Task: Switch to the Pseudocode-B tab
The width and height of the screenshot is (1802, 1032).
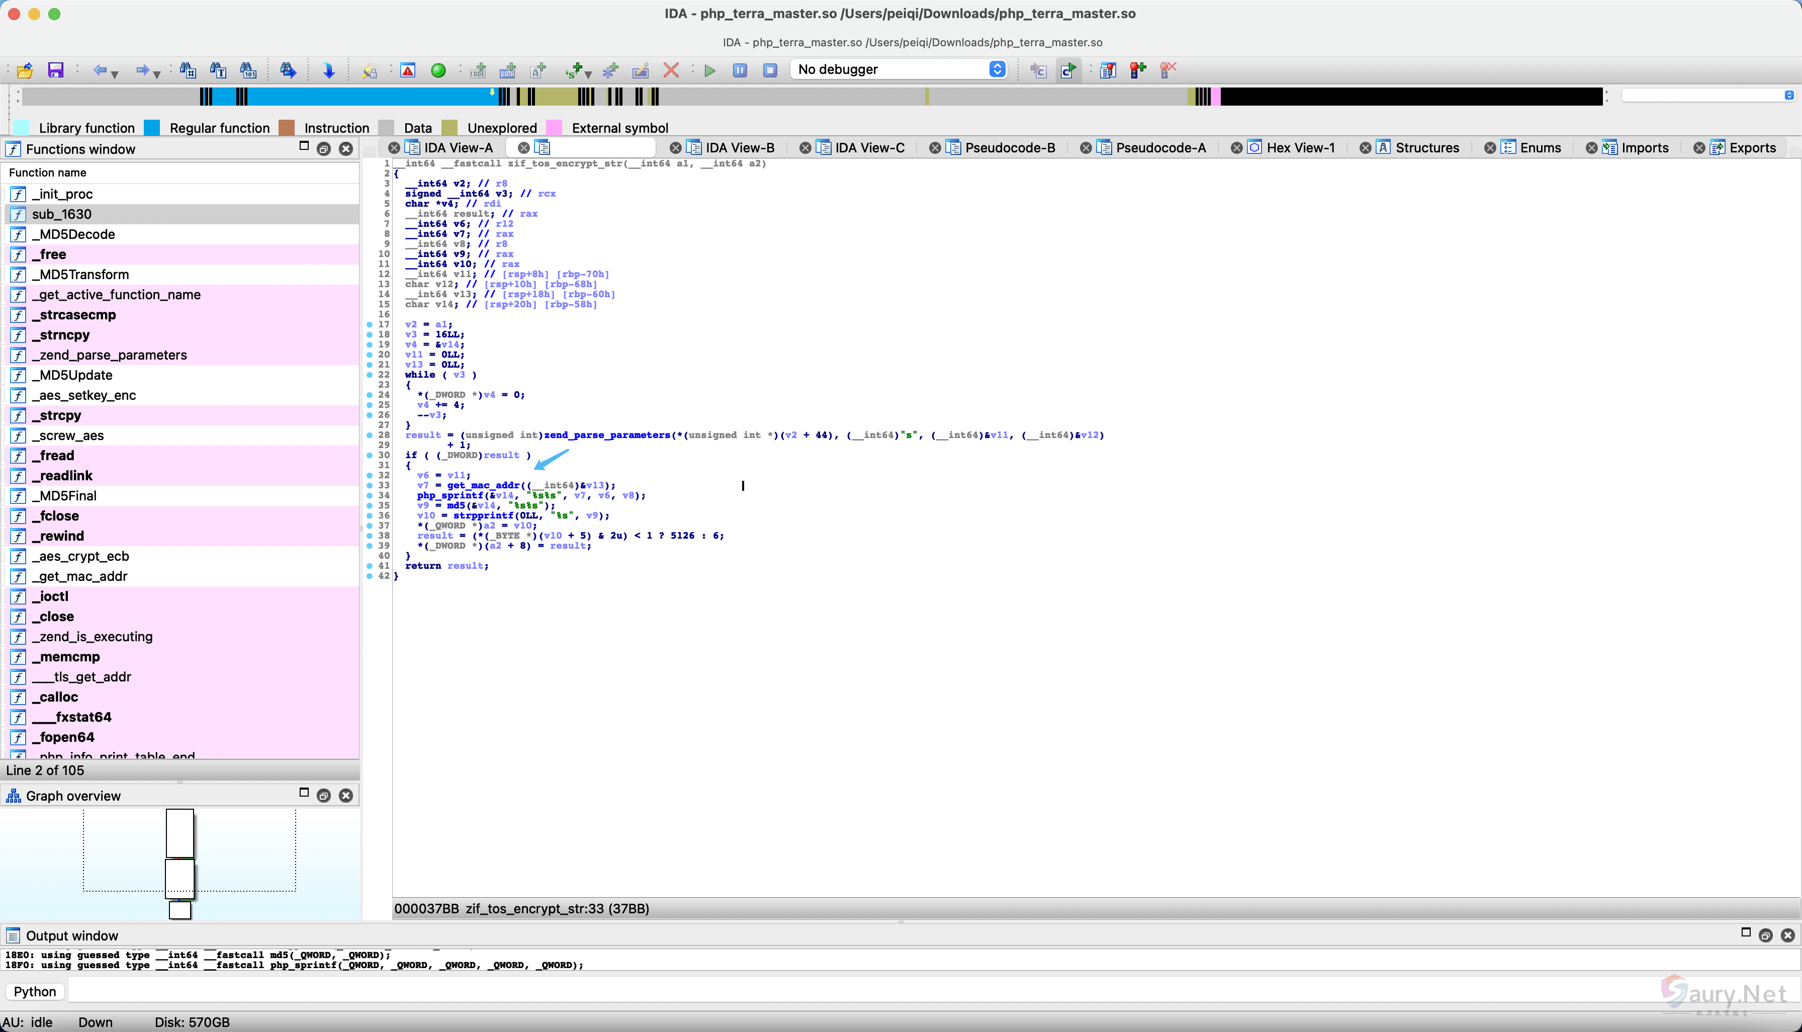Action: pyautogui.click(x=1009, y=148)
